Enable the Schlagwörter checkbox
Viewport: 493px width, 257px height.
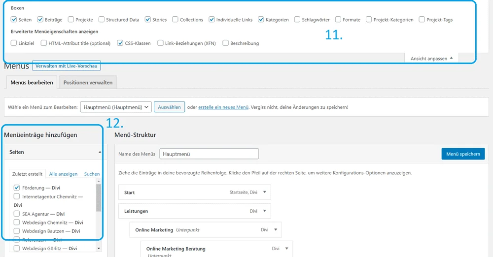tap(297, 20)
